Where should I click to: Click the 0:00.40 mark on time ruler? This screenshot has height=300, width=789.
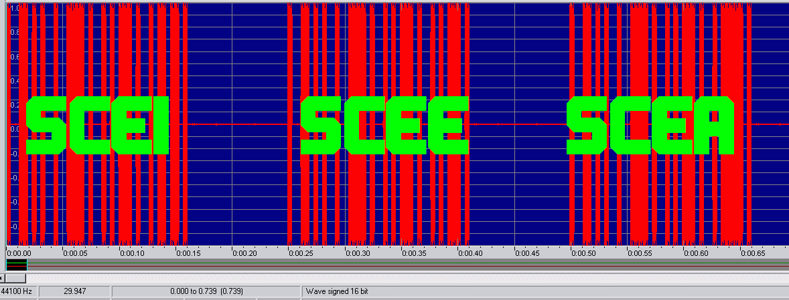click(470, 253)
